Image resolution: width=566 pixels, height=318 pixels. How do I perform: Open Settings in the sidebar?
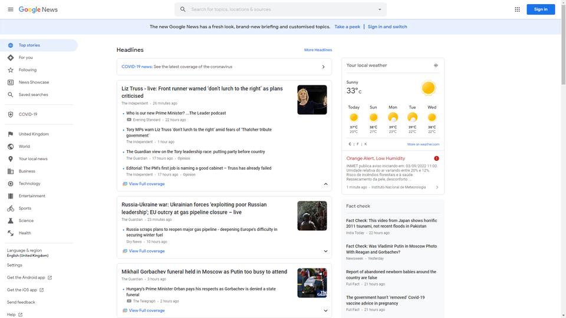[14, 266]
